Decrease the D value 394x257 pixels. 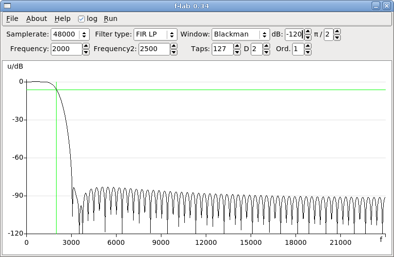(x=266, y=52)
